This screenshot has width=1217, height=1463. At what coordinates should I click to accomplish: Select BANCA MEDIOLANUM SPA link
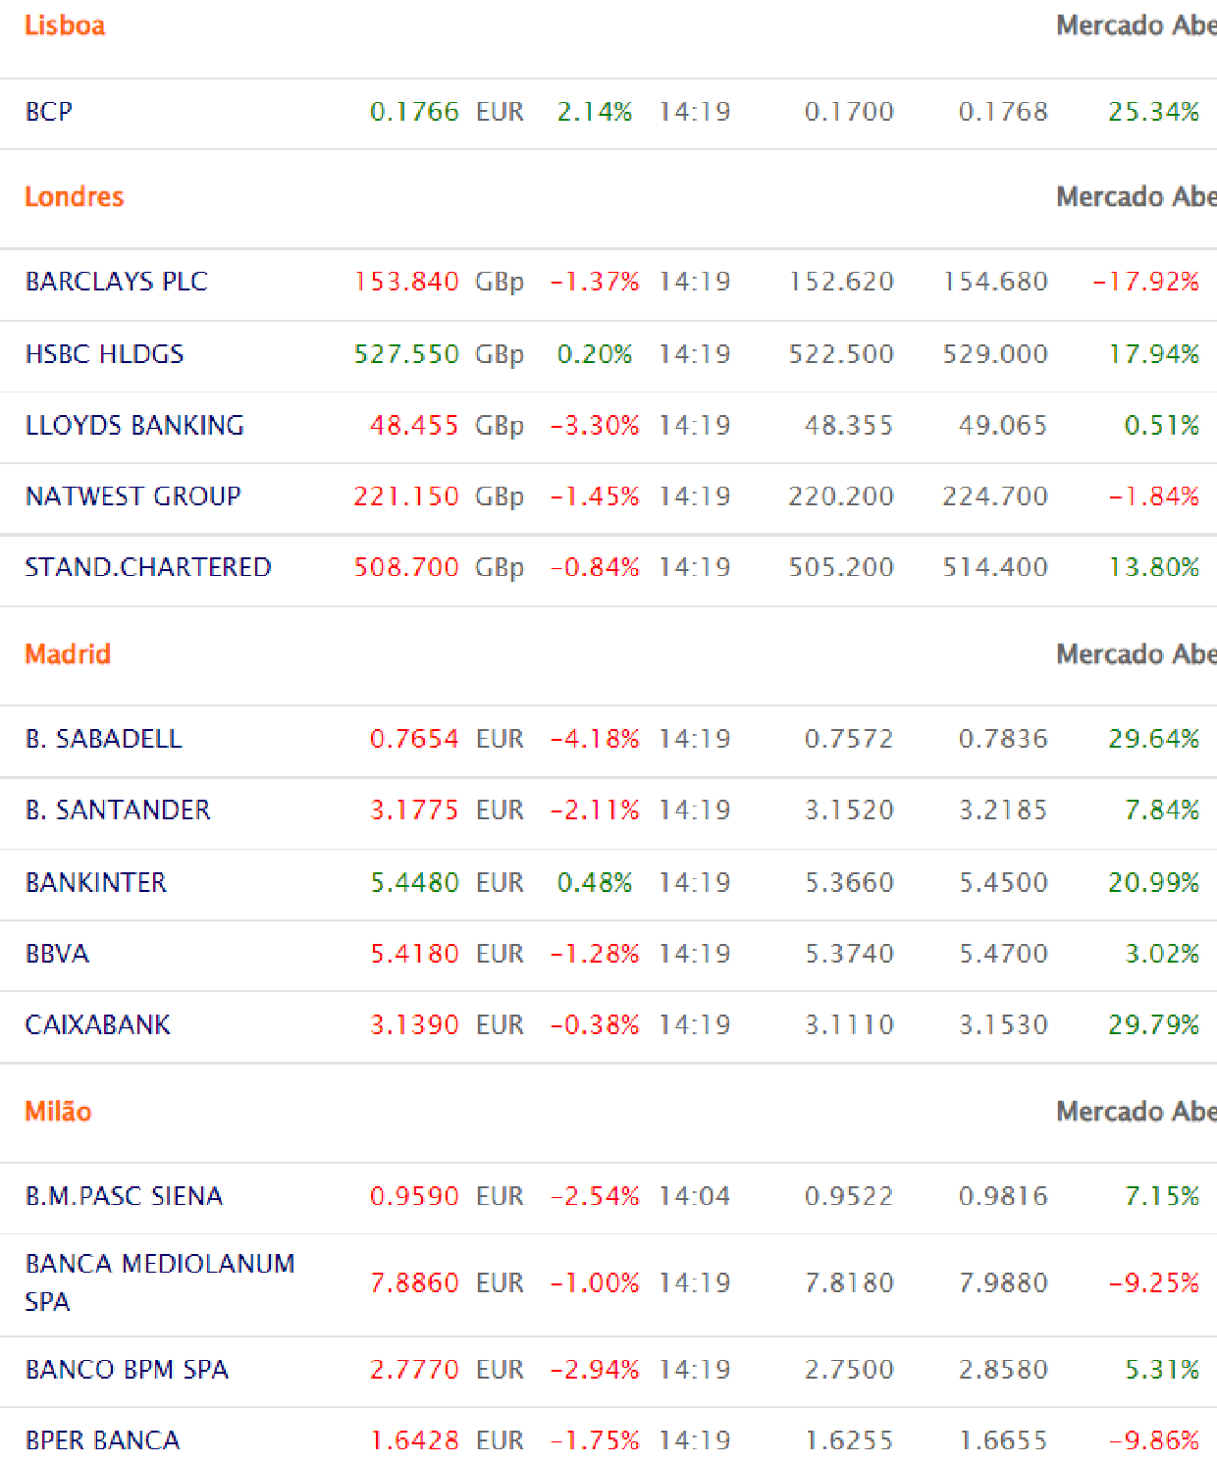160,1282
